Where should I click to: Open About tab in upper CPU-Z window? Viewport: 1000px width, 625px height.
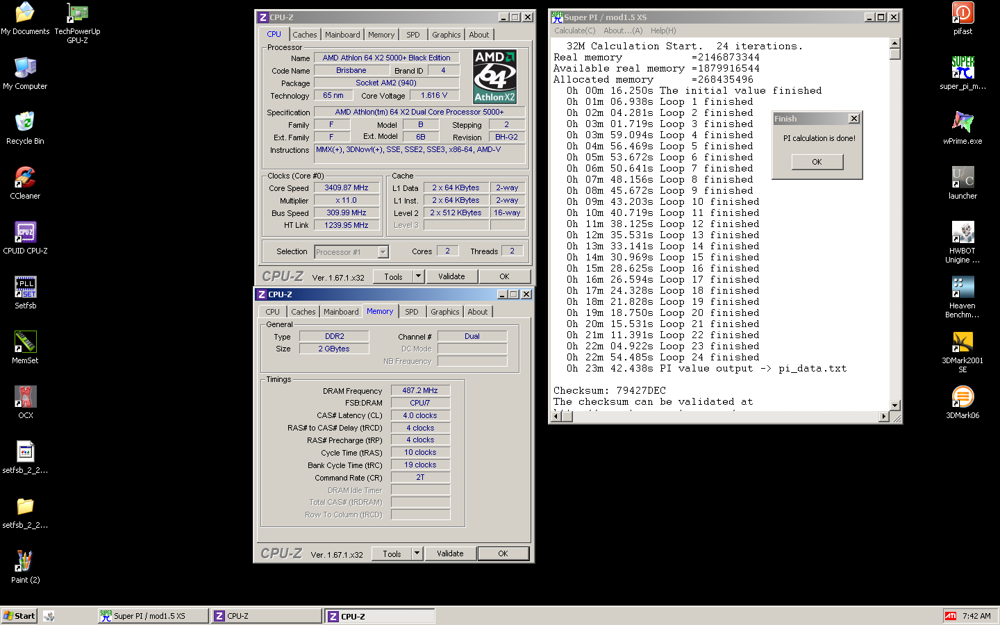coord(478,35)
